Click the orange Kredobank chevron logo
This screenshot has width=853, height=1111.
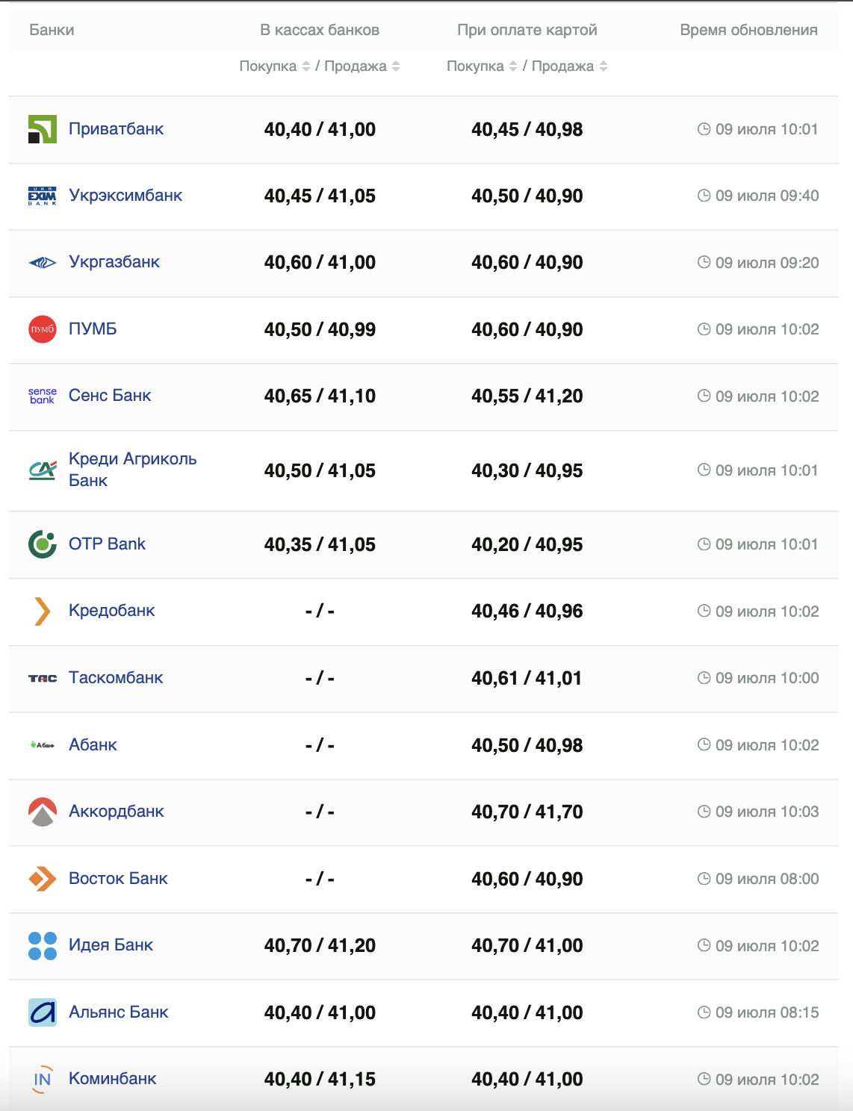pyautogui.click(x=43, y=611)
